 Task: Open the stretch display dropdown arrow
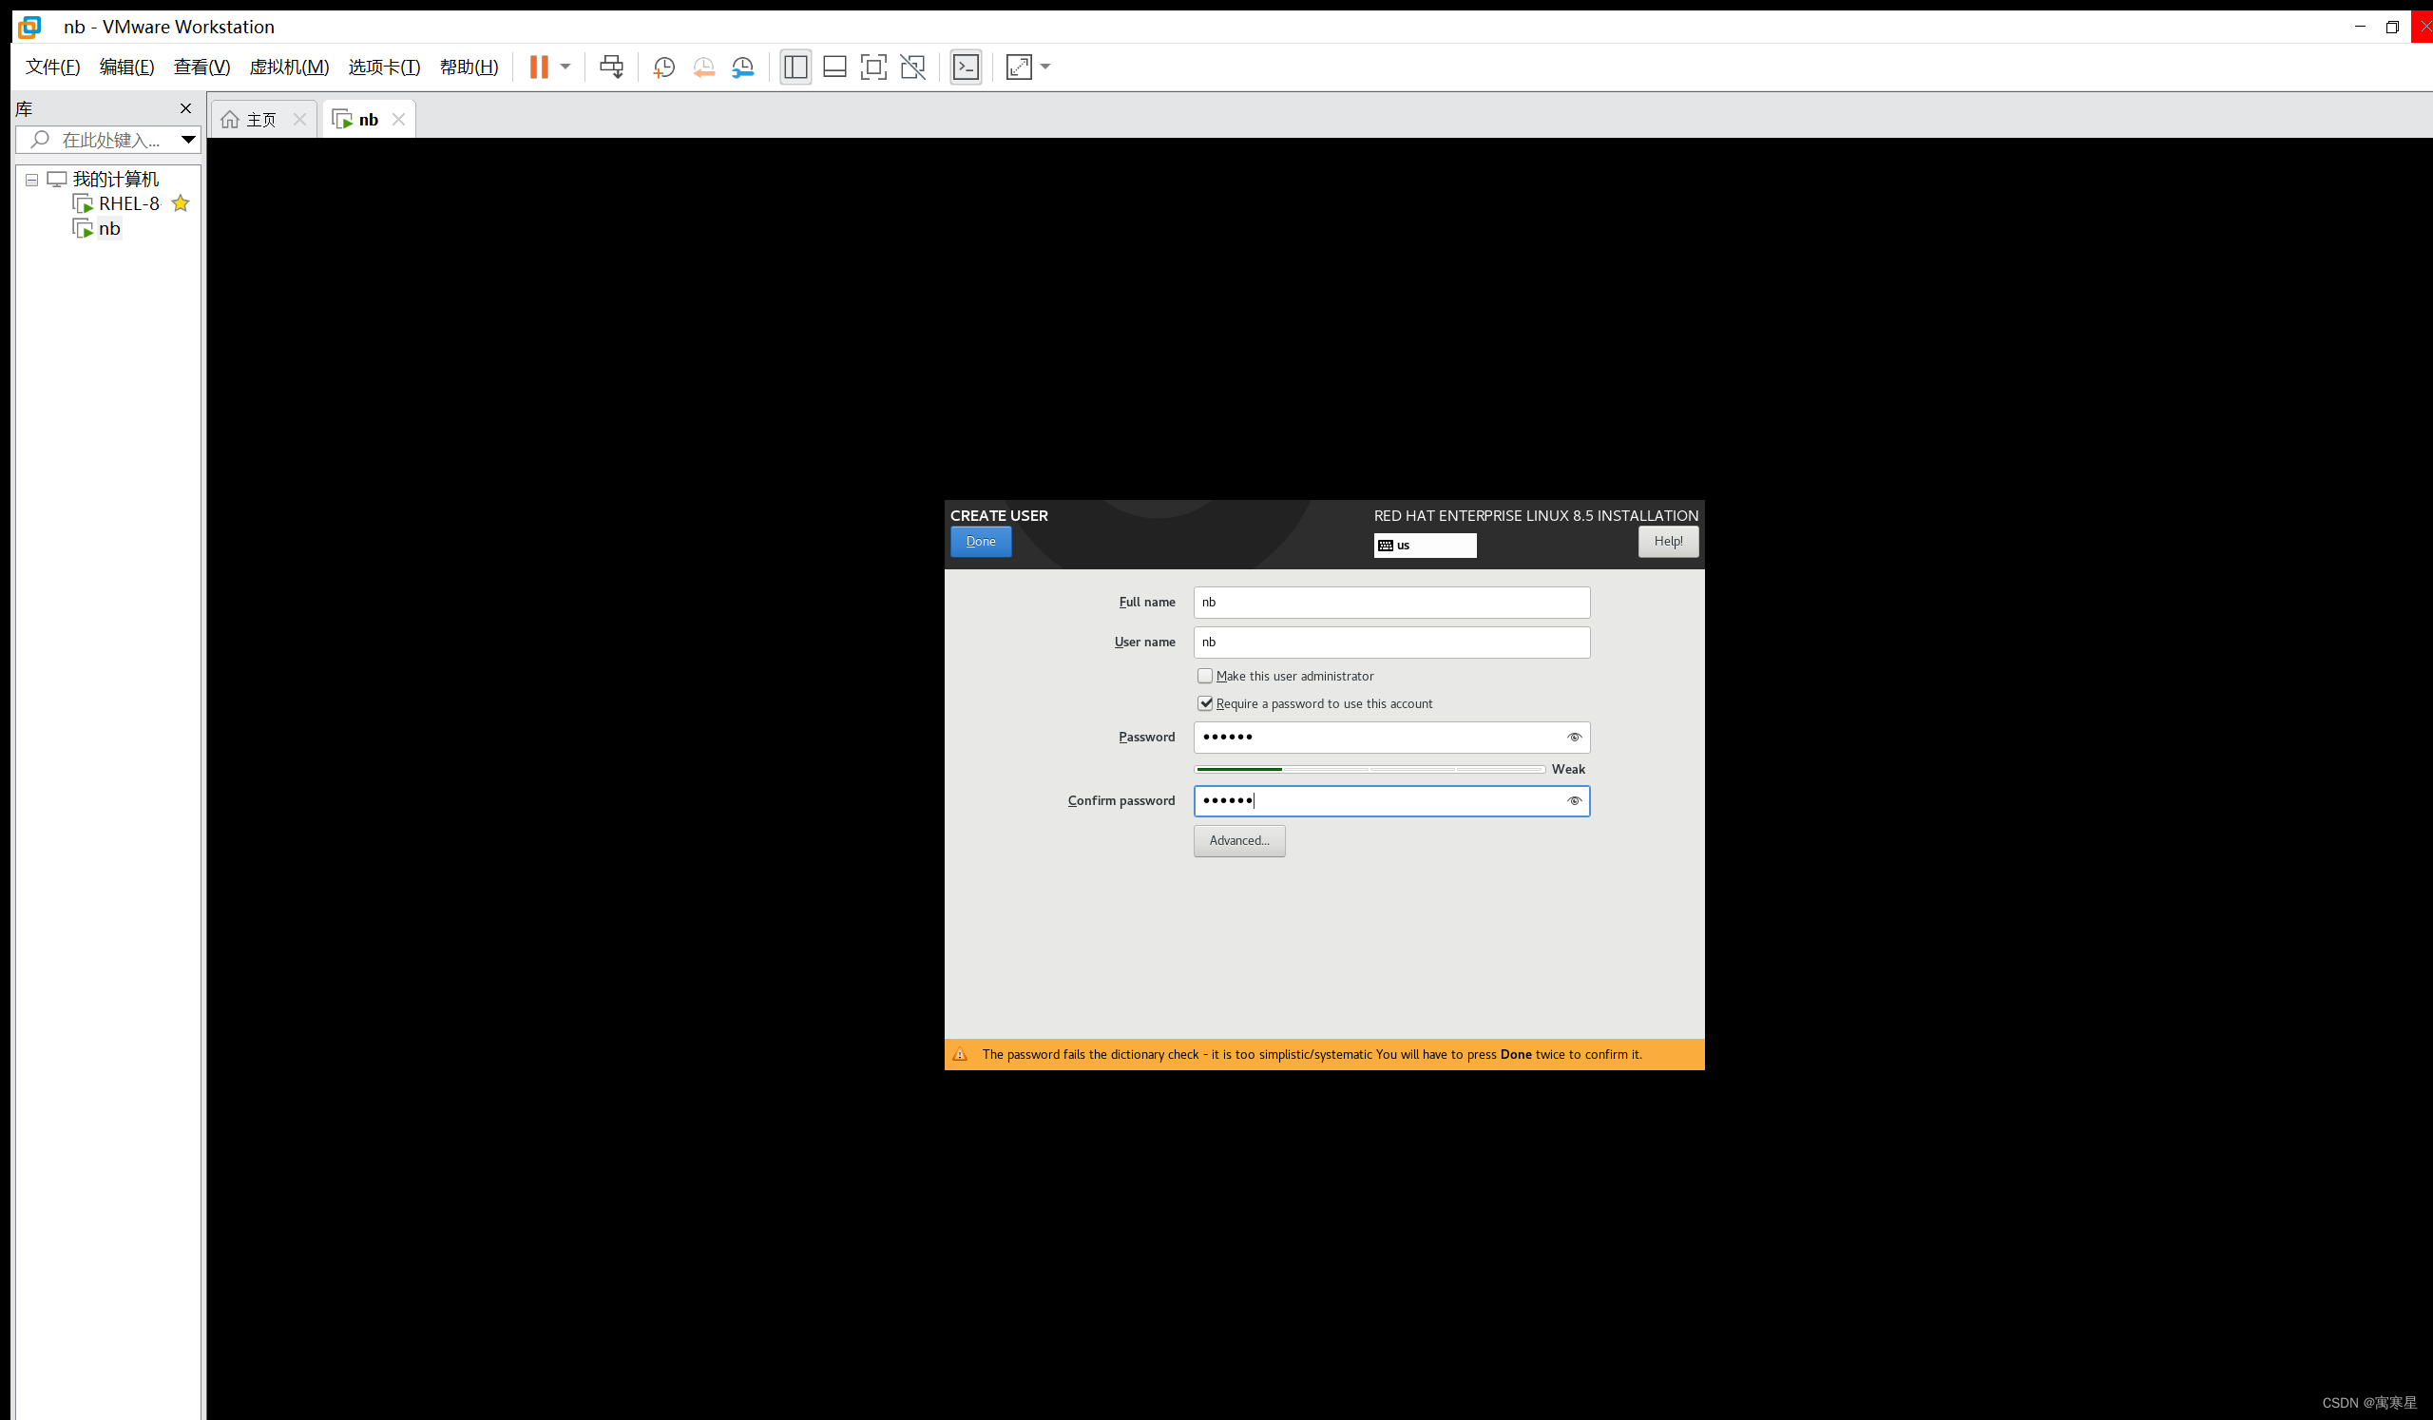tap(1045, 67)
